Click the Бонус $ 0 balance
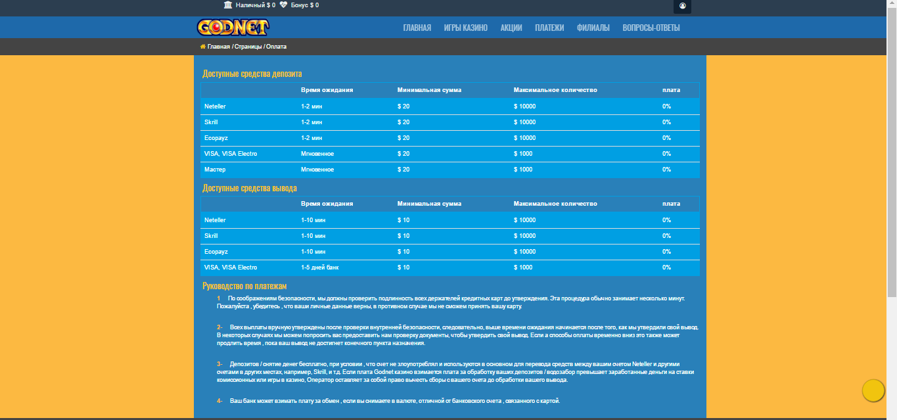The width and height of the screenshot is (897, 420). pos(305,5)
